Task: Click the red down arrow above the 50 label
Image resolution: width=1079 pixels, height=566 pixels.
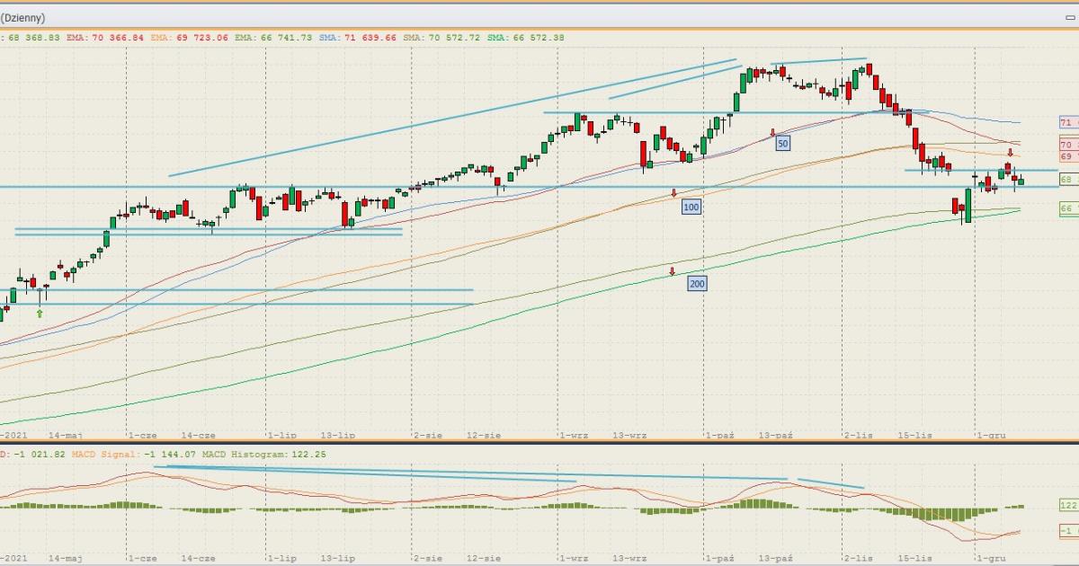Action: tap(772, 133)
